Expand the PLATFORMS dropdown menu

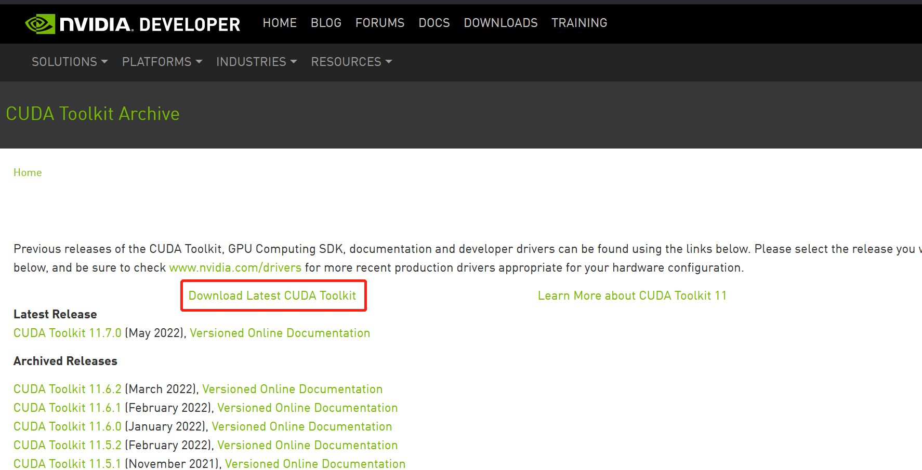(x=162, y=62)
